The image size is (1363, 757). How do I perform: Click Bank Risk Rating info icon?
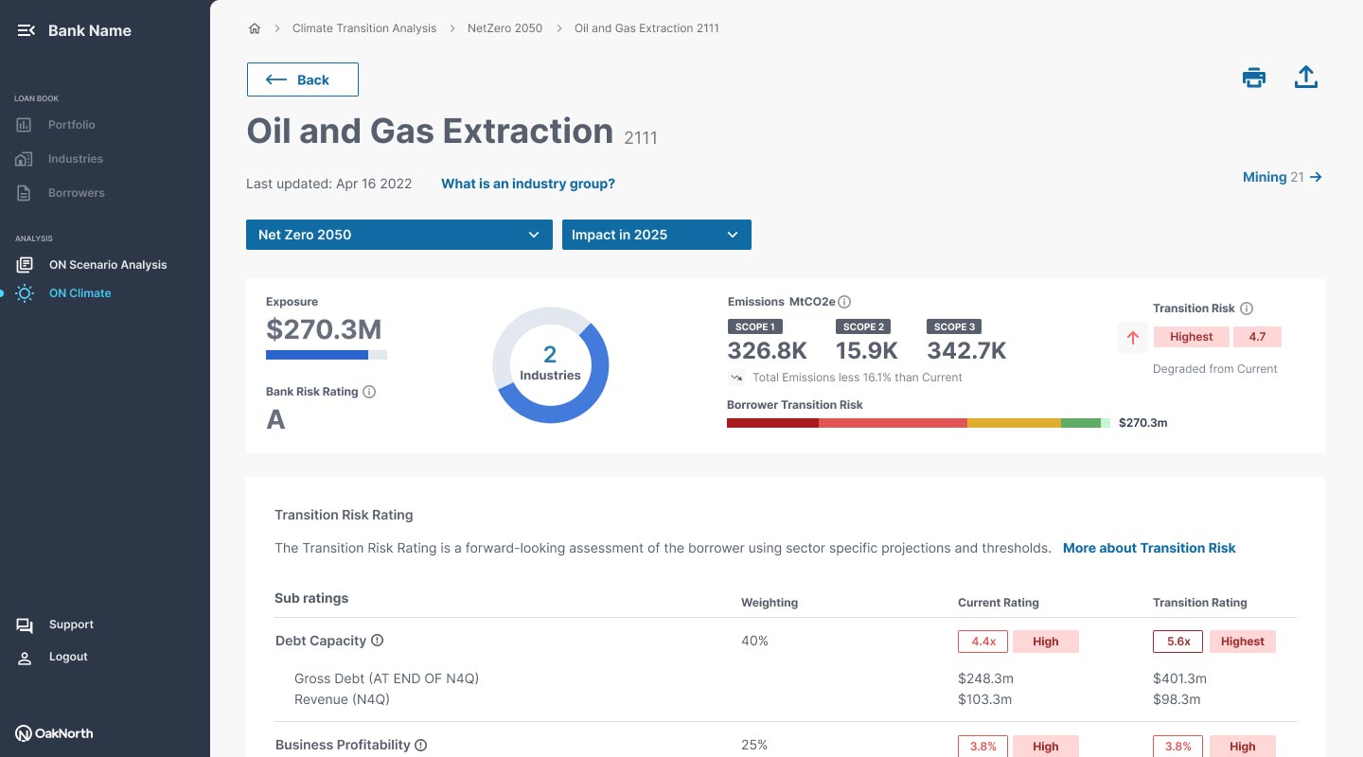[x=369, y=392]
